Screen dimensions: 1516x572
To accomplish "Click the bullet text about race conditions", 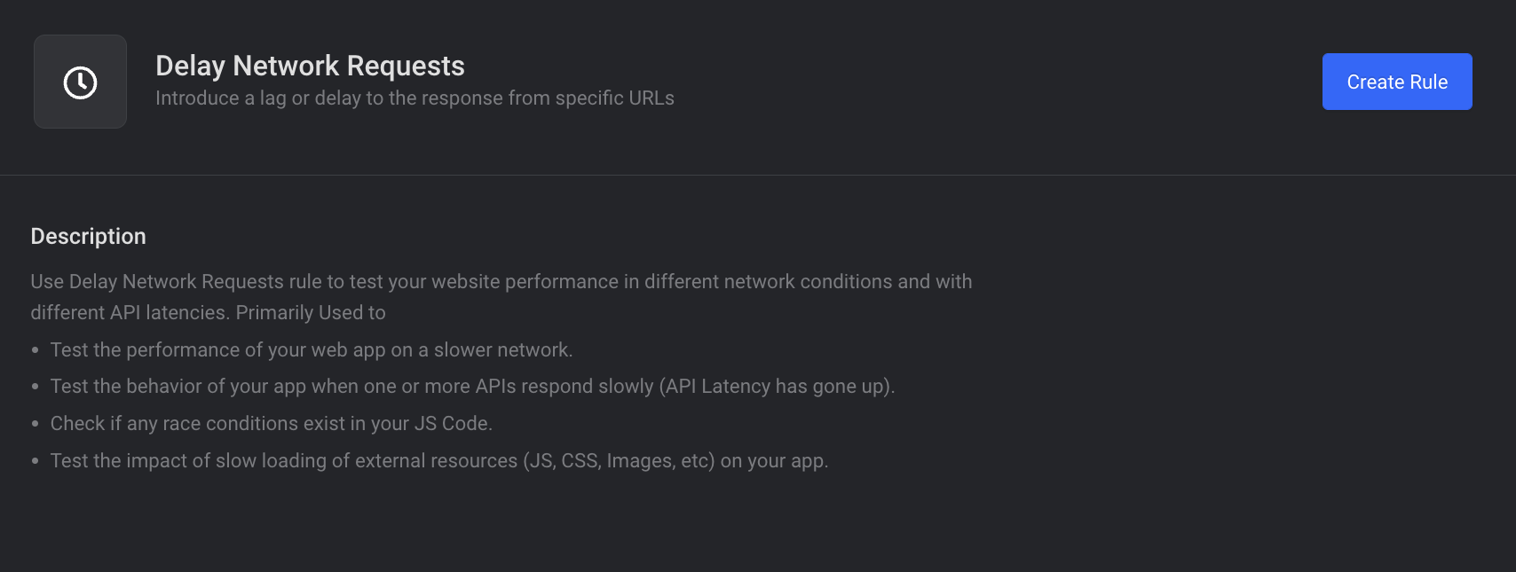I will pyautogui.click(x=272, y=424).
